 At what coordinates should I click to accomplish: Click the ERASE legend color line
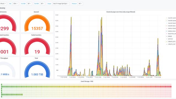click(167, 36)
